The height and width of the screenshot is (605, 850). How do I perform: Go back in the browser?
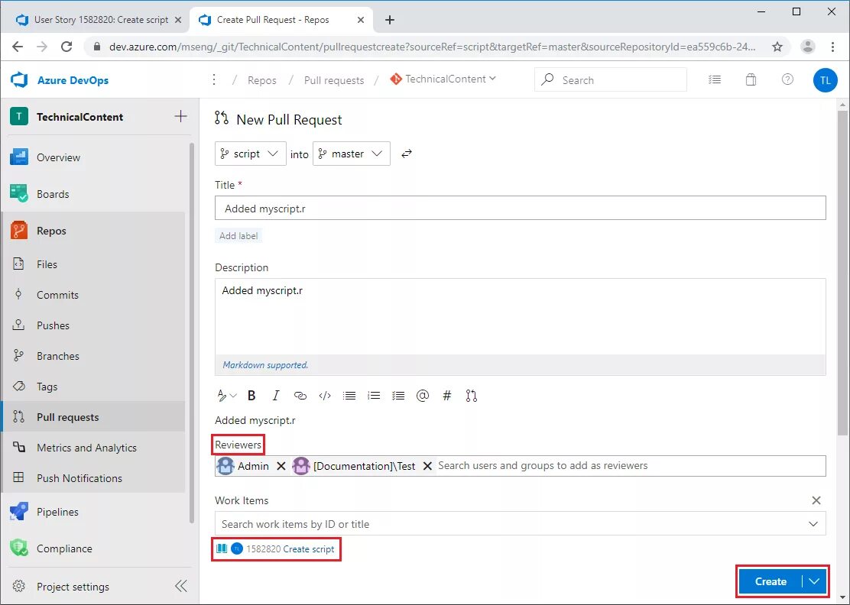pos(18,47)
